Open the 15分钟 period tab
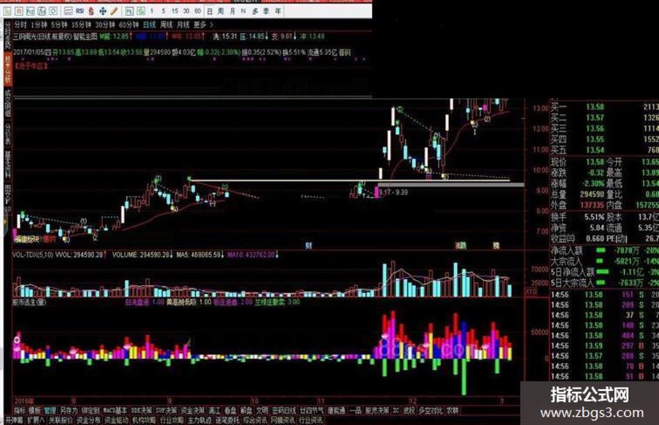 81,25
